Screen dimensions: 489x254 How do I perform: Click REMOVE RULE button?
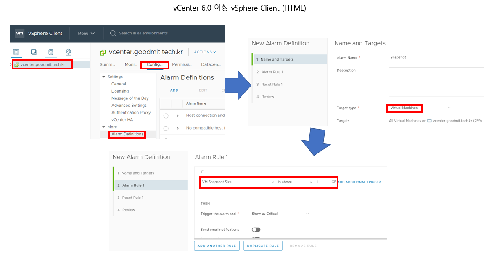(303, 246)
